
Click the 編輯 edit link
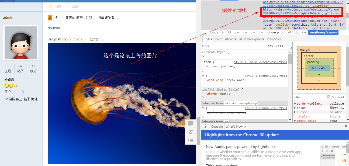[75, 7]
